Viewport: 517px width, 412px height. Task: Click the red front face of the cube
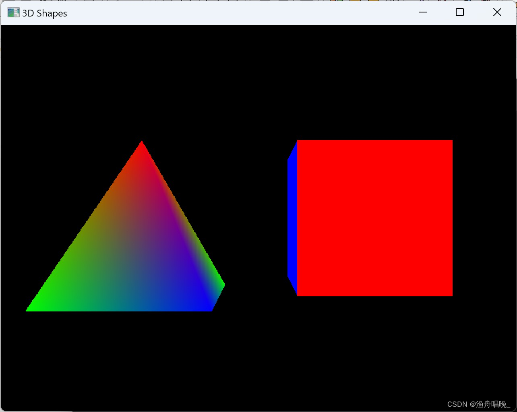tap(375, 218)
